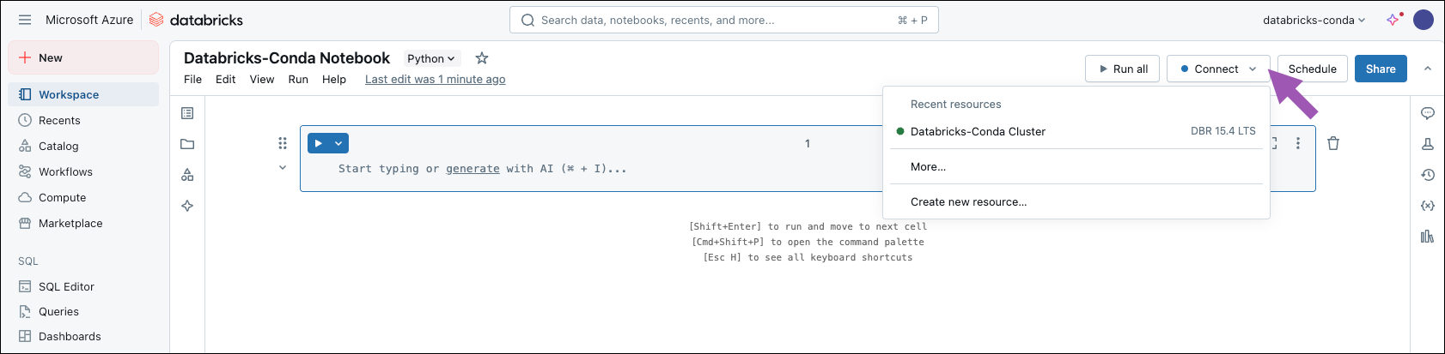Expand the cell focus mode icon

click(x=1274, y=143)
